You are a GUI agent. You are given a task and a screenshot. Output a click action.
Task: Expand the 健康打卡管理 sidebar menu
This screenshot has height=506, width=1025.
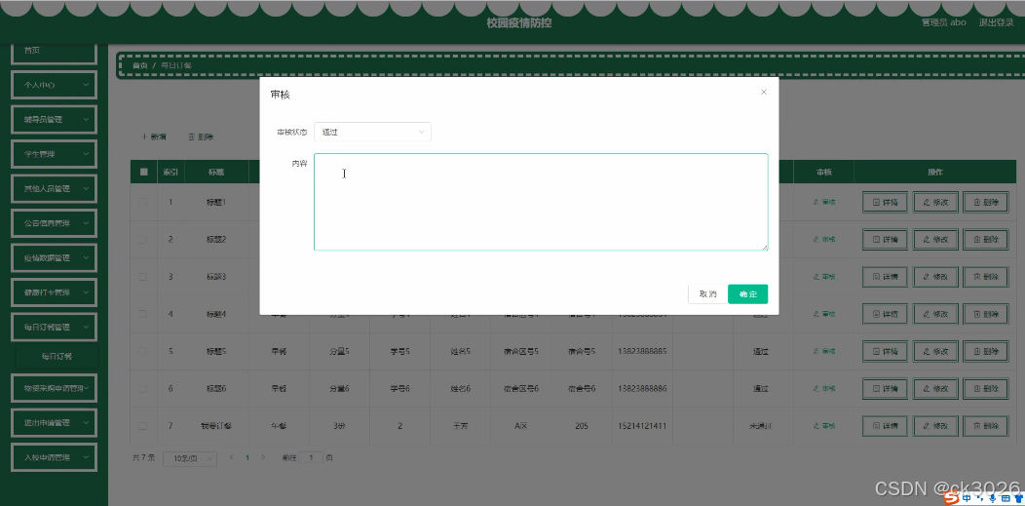[54, 292]
